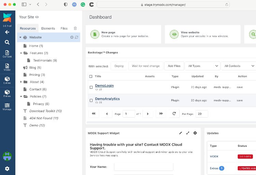Click the Safari sidebar toggle icon
The width and height of the screenshot is (256, 175).
click(24, 4)
